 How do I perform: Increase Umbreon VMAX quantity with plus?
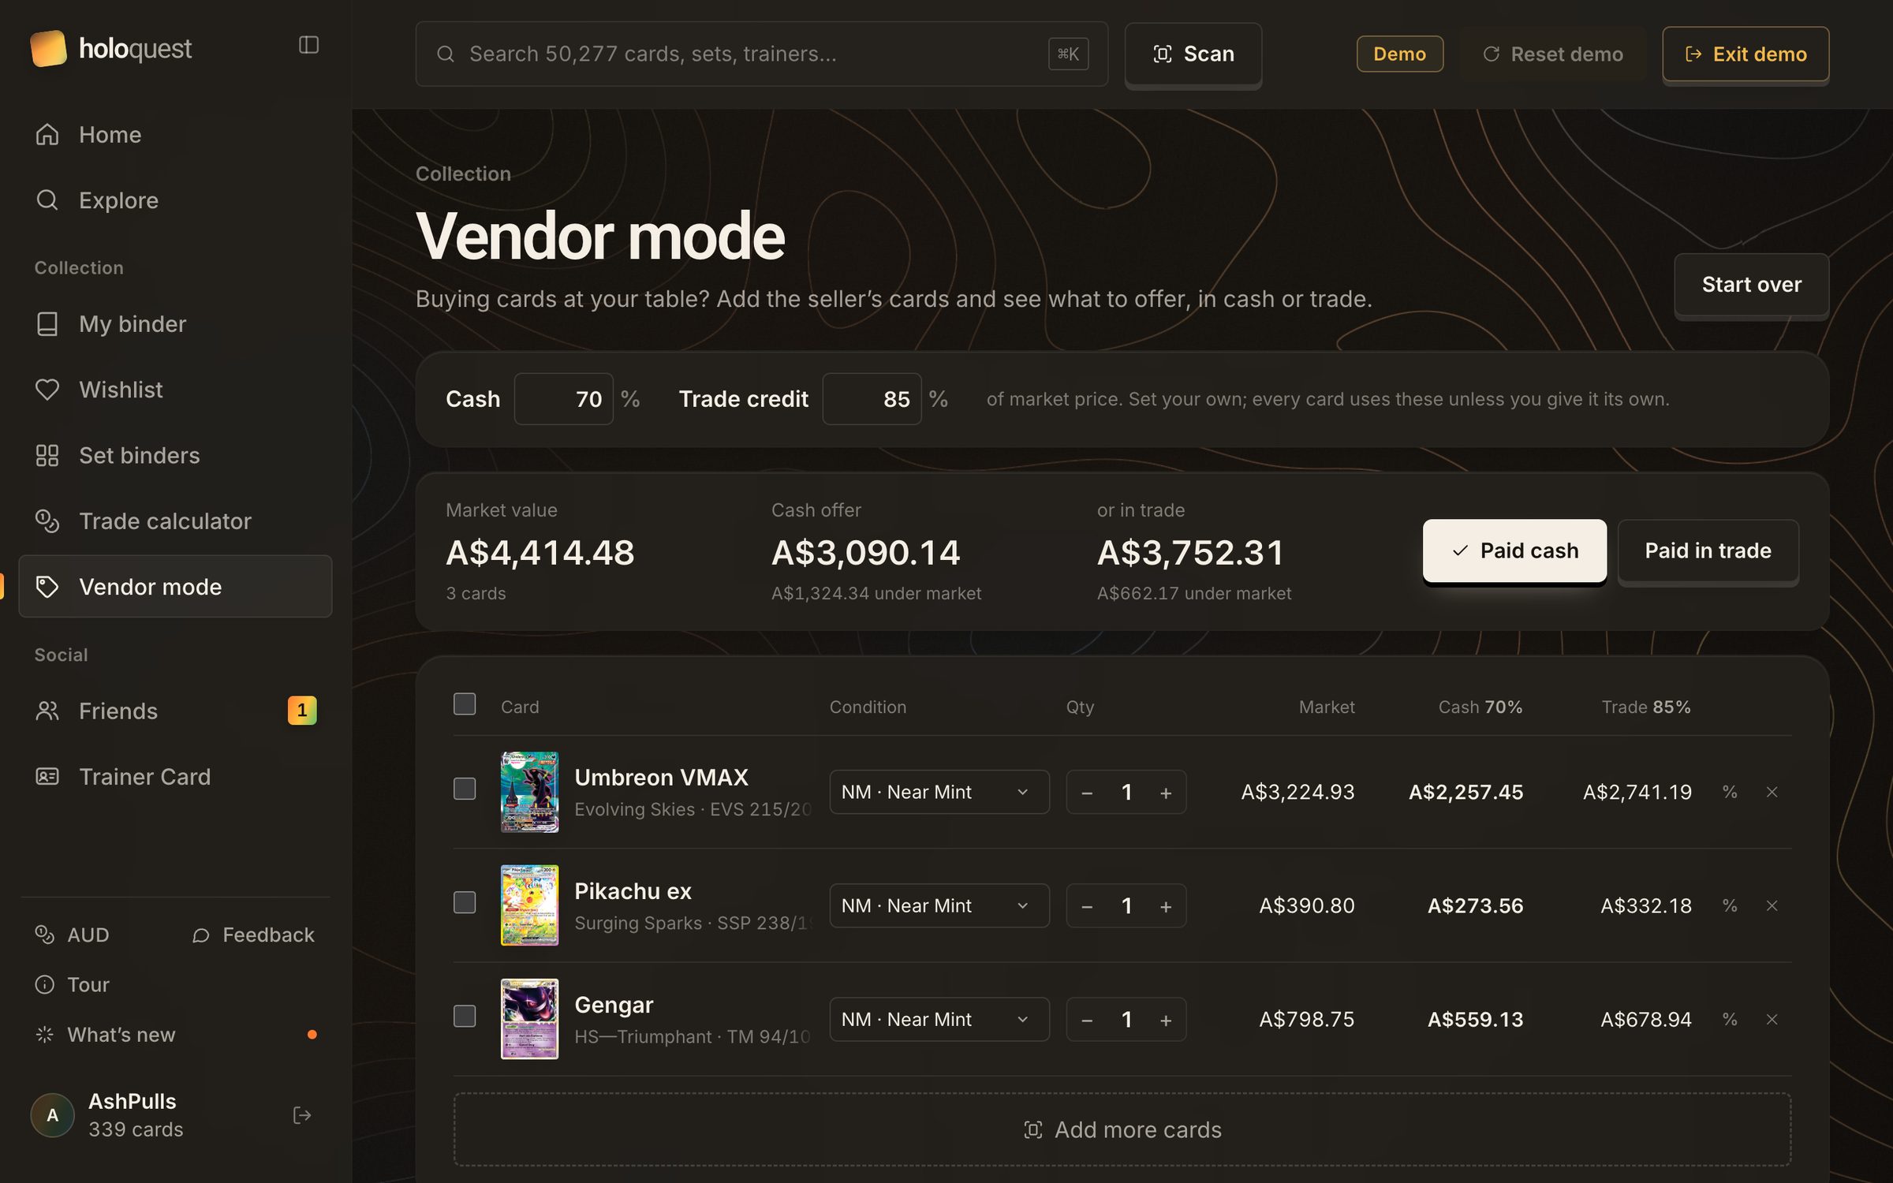click(1166, 793)
